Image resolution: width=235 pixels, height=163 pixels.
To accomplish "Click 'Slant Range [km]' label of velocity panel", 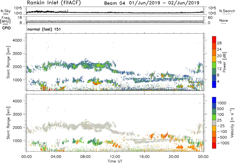I will 8,123.
